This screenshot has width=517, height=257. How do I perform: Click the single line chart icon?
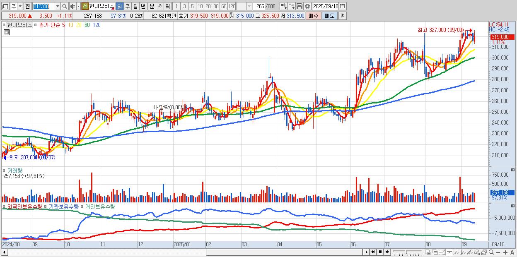pyautogui.click(x=463, y=252)
